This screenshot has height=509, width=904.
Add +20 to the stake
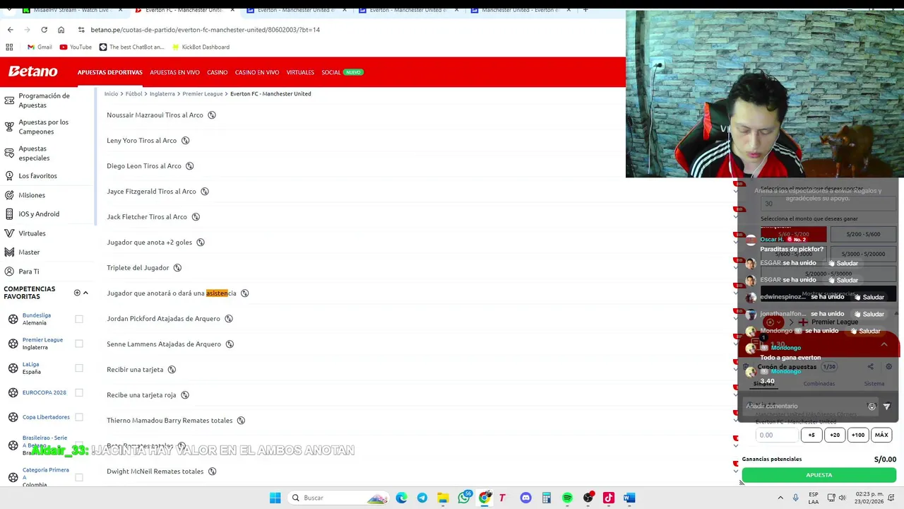835,435
